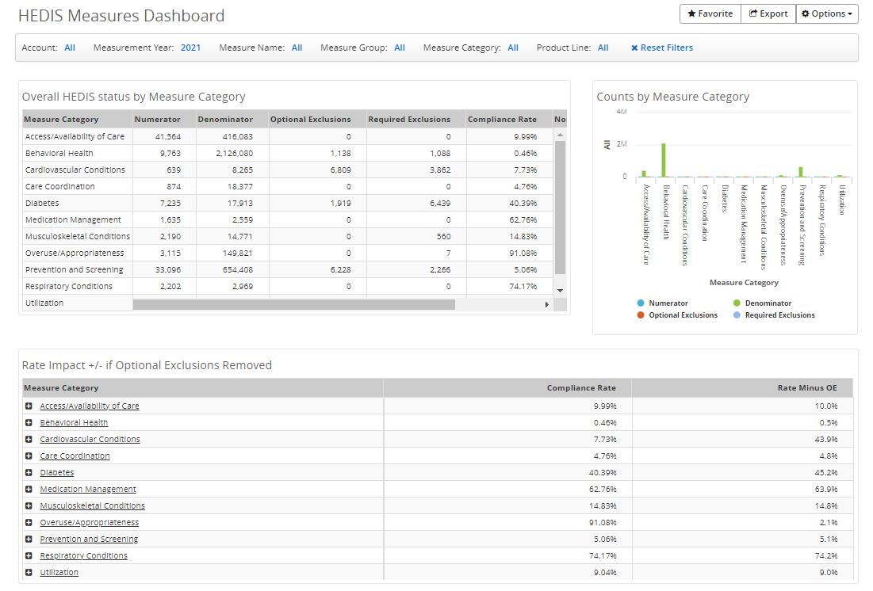Open the Musculoskeletal Conditions link

click(93, 506)
